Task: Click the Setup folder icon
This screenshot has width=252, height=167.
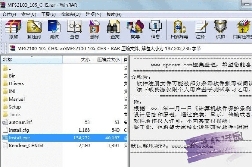Action: [x=5, y=106]
